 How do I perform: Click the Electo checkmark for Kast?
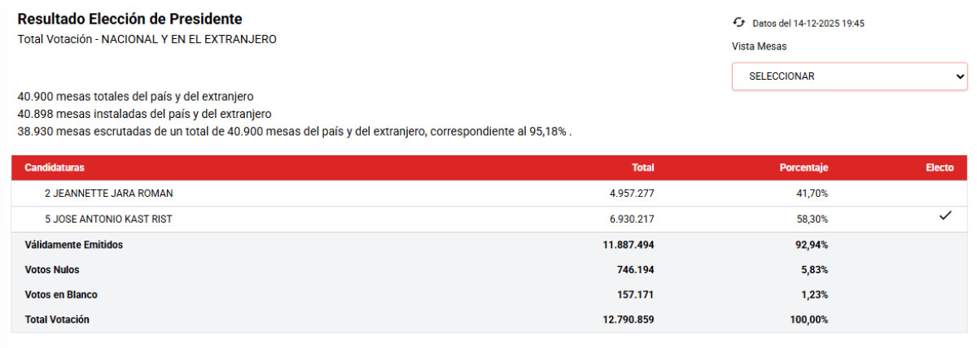pyautogui.click(x=945, y=216)
